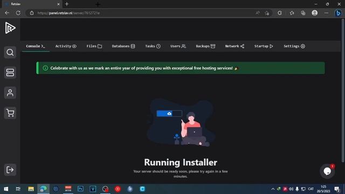Open Task View on the taskbar

[x=18, y=189]
